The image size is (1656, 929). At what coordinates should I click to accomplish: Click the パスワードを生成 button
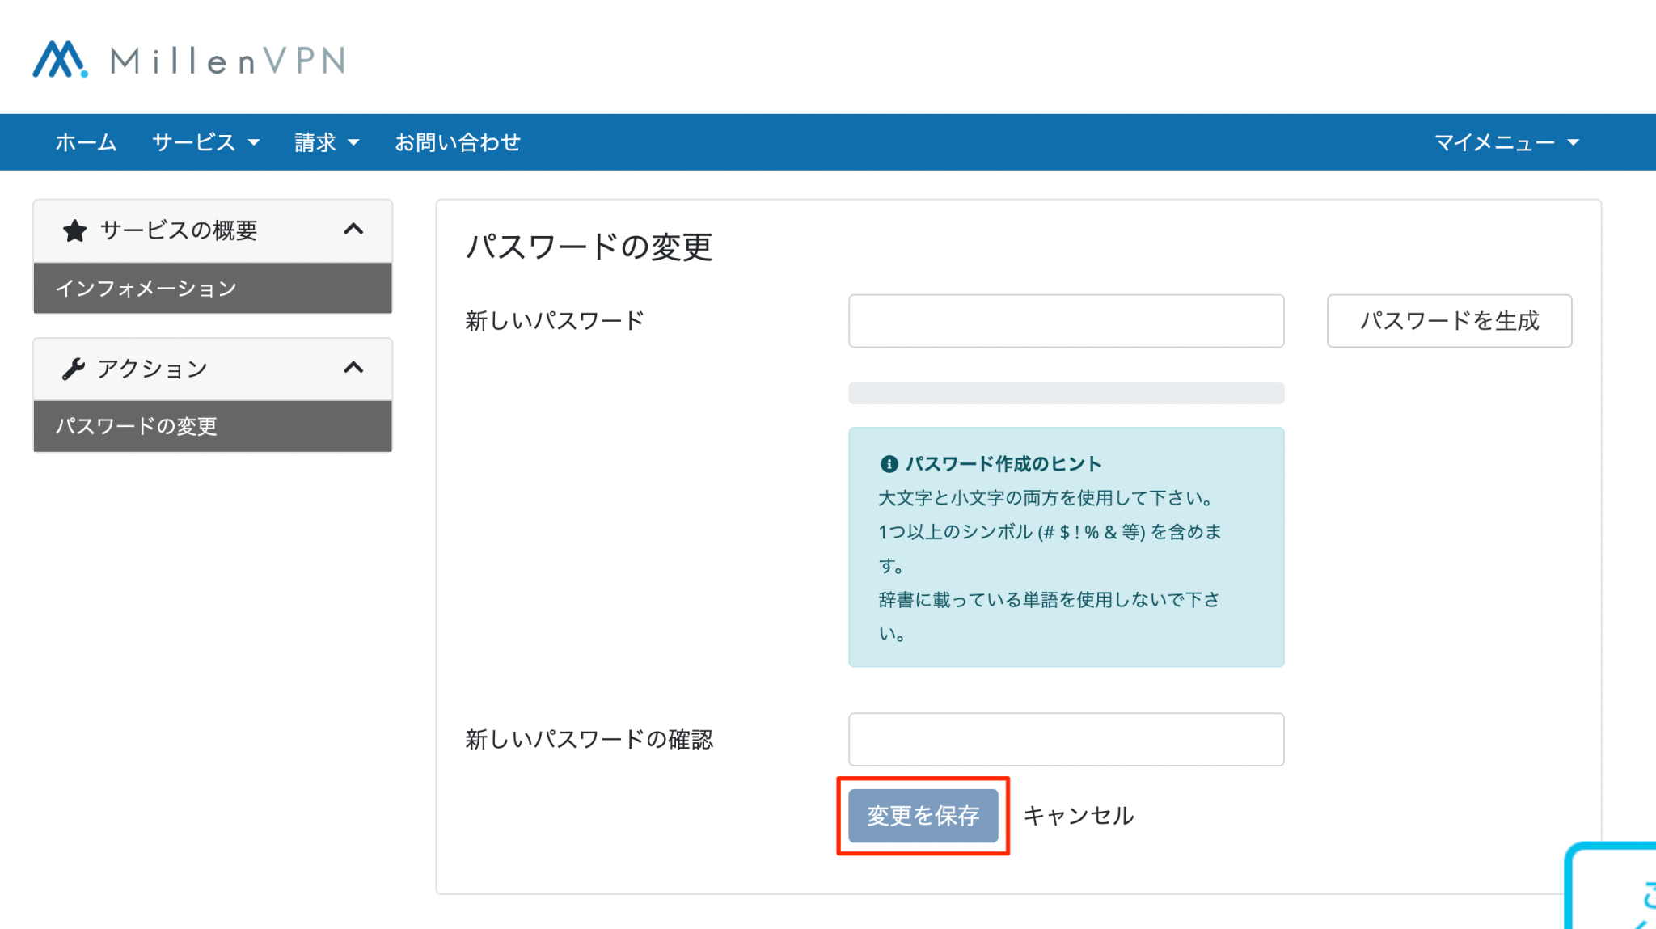click(x=1449, y=321)
